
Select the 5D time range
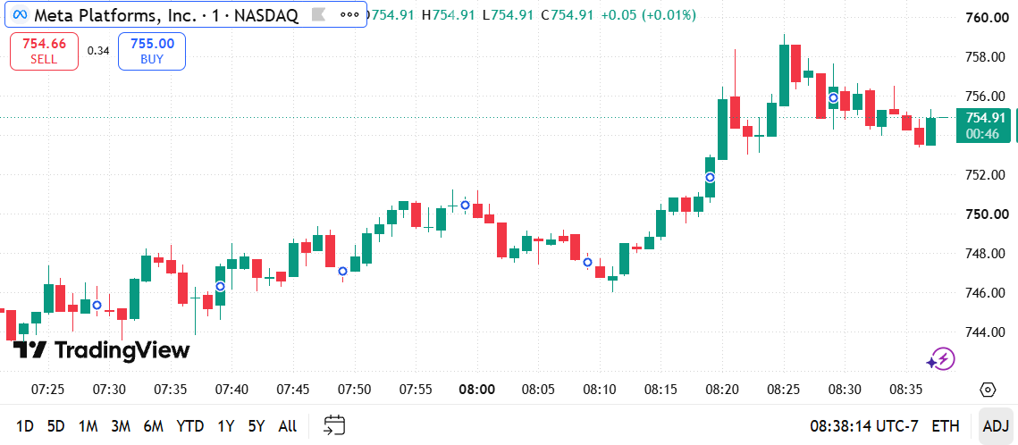55,426
